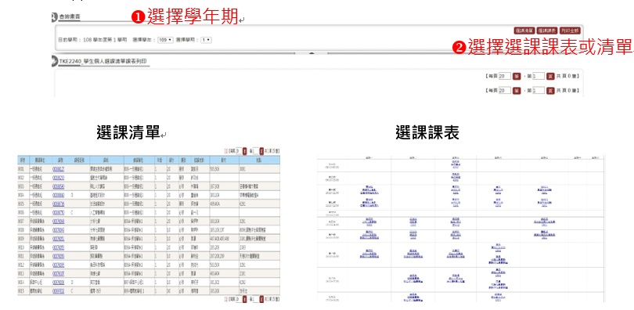Click the lower 第 page number input field
Viewport: 634px width, 310px height.
coord(539,91)
